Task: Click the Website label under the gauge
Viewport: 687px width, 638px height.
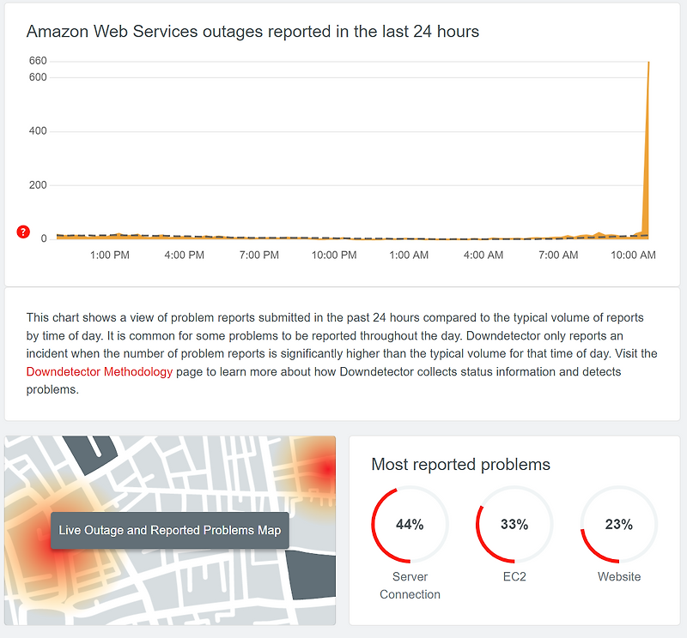Action: click(x=619, y=577)
